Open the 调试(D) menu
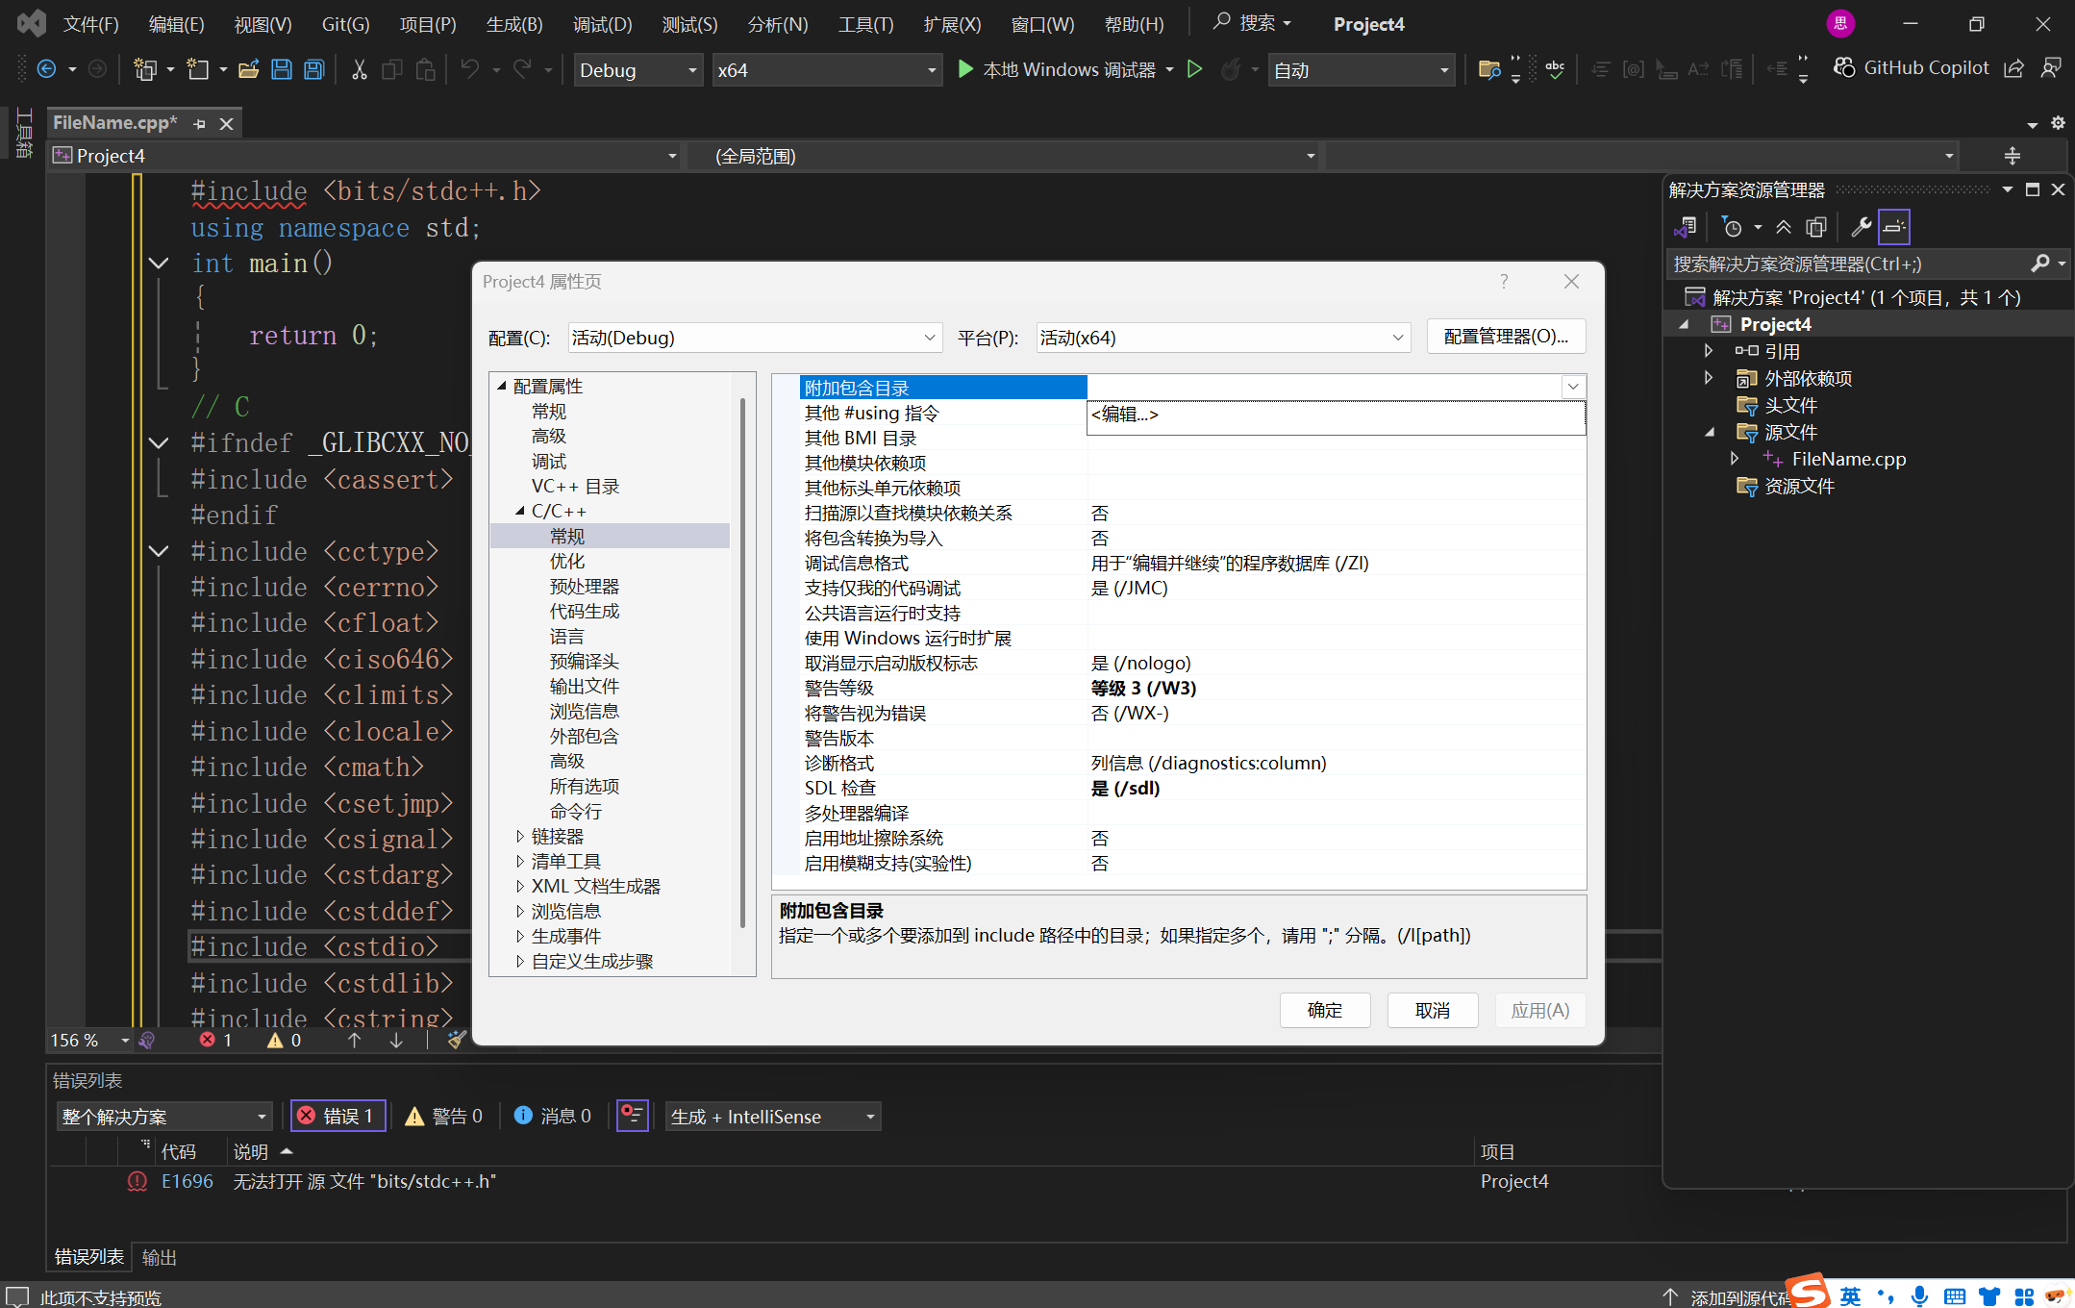 [602, 24]
